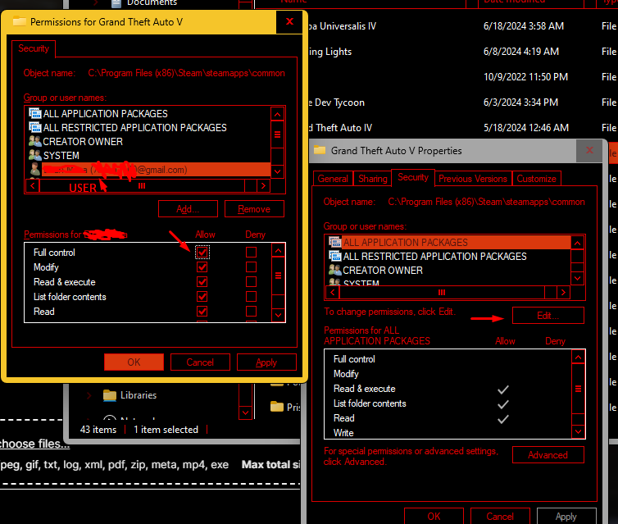Viewport: 618px width, 524px height.
Task: Click CREATOR OWNER group icon in Permissions dialog
Action: pos(34,142)
